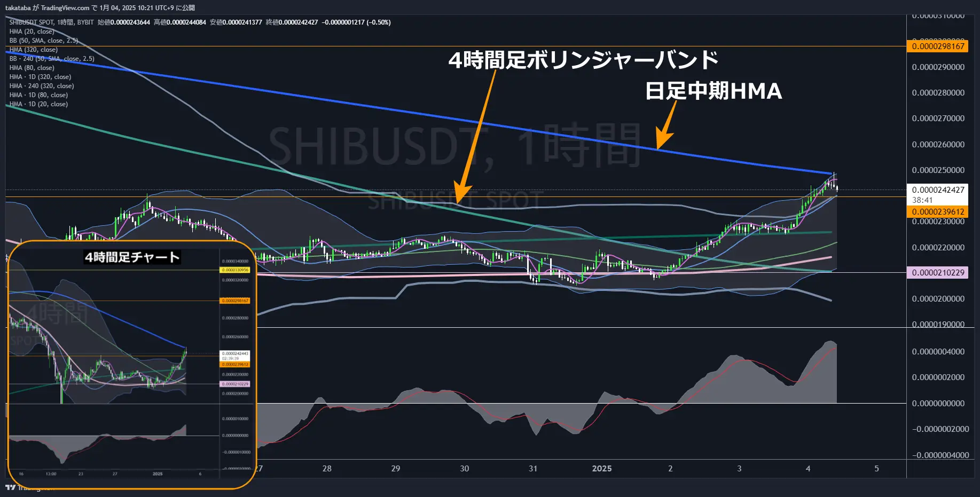Click the orange 0.0000239612 price label

(937, 212)
